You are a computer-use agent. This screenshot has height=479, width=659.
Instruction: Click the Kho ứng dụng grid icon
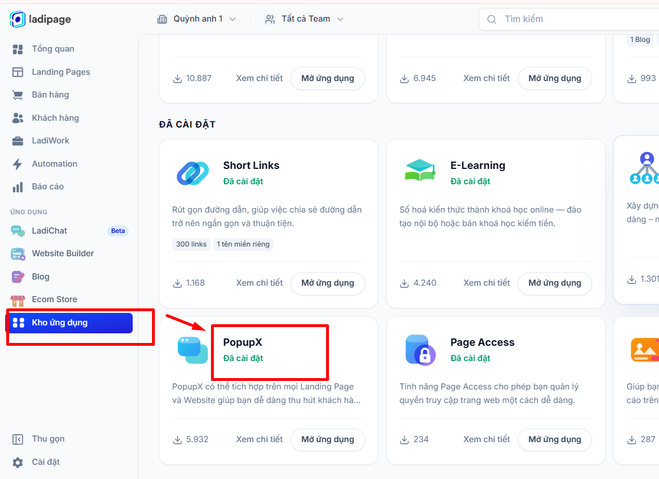point(19,323)
